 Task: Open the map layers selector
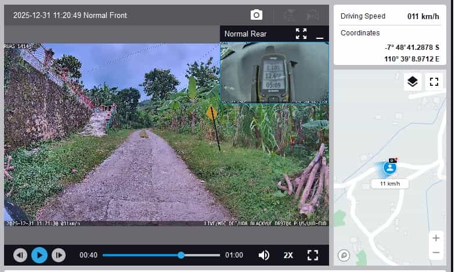click(x=412, y=81)
